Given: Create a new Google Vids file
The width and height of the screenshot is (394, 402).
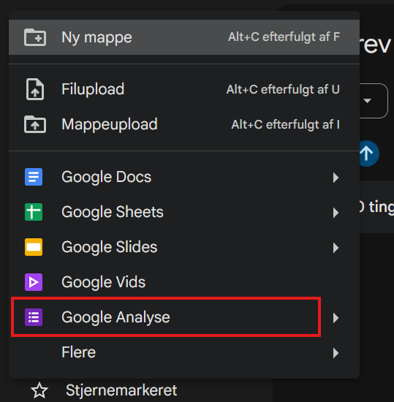Looking at the screenshot, I should (x=184, y=282).
